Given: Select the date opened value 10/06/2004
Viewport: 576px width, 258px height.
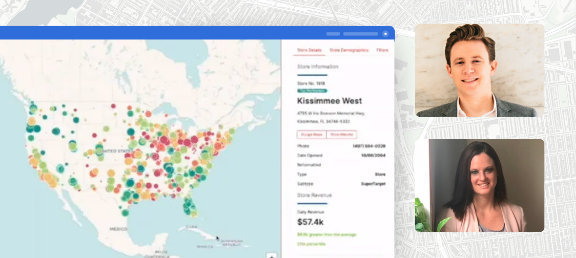Looking at the screenshot, I should [x=373, y=155].
